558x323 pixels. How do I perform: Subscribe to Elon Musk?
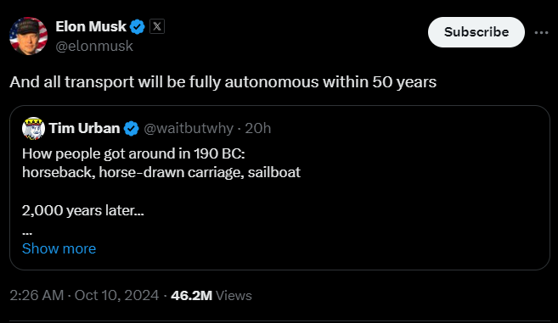pyautogui.click(x=476, y=32)
